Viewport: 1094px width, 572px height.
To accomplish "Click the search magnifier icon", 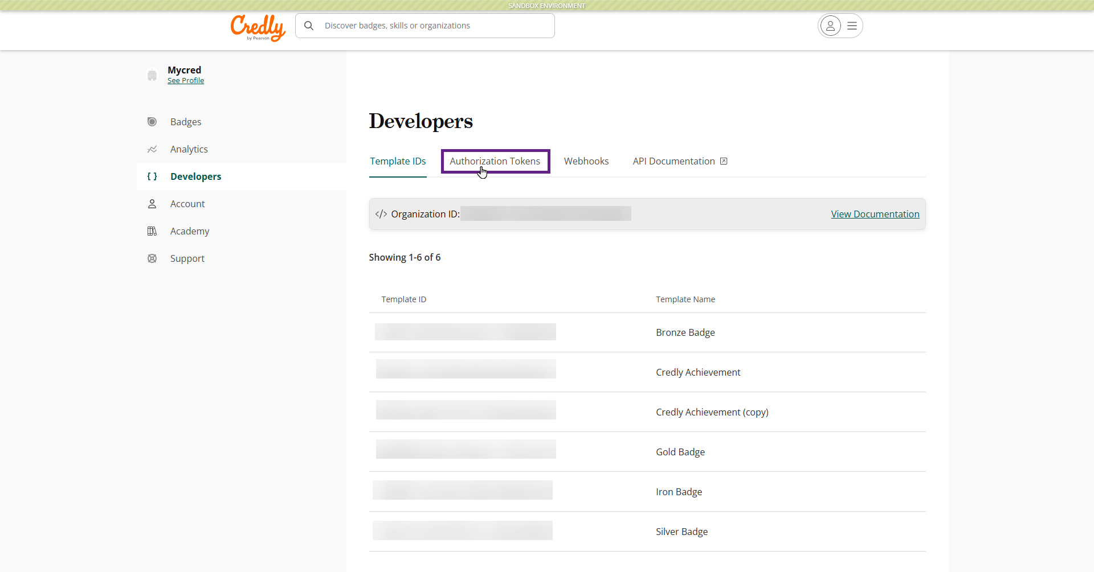I will [309, 26].
